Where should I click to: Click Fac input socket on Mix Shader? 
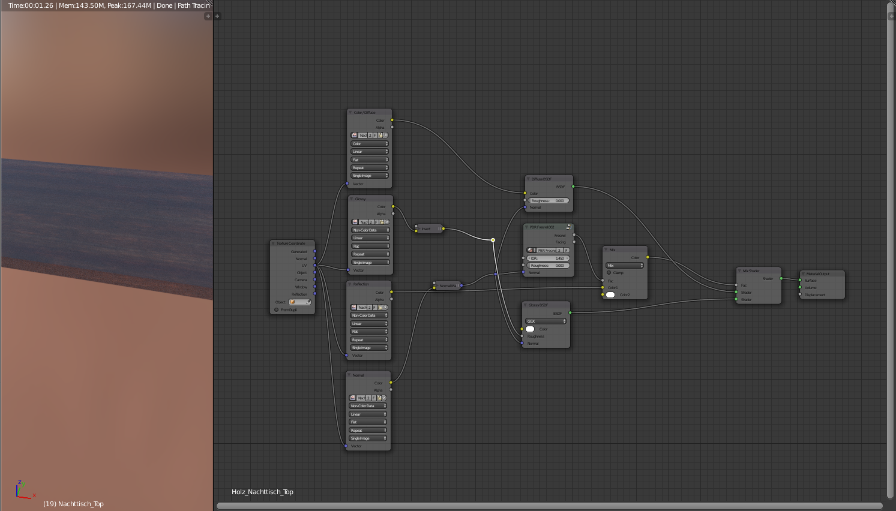pos(736,285)
